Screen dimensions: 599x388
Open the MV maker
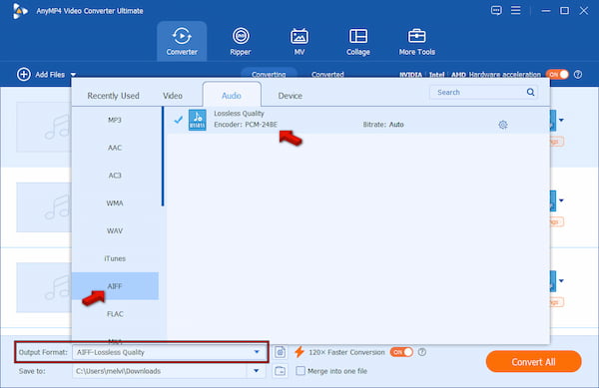(299, 41)
